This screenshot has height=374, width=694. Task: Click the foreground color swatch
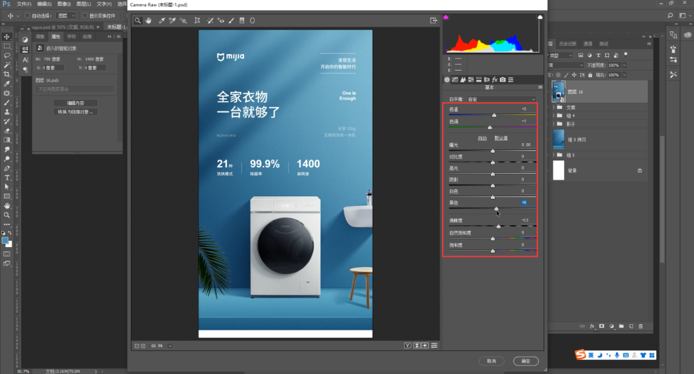[x=5, y=241]
